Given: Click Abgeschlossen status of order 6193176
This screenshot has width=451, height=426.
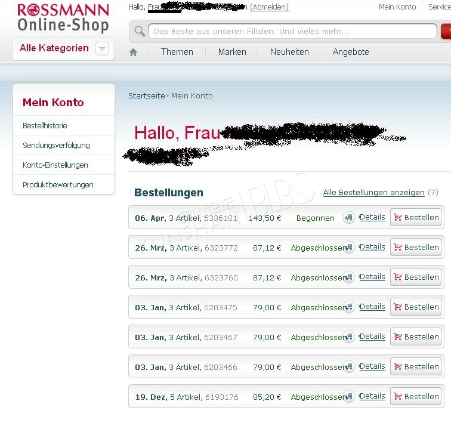Looking at the screenshot, I should 317,397.
